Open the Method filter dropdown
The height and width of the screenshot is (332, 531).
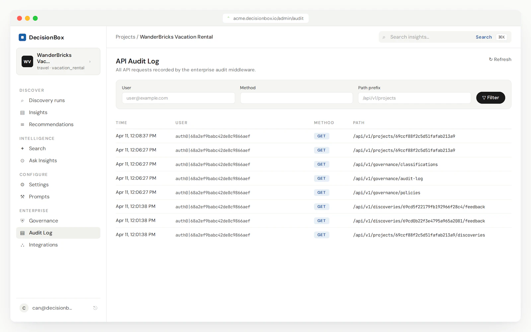[296, 98]
